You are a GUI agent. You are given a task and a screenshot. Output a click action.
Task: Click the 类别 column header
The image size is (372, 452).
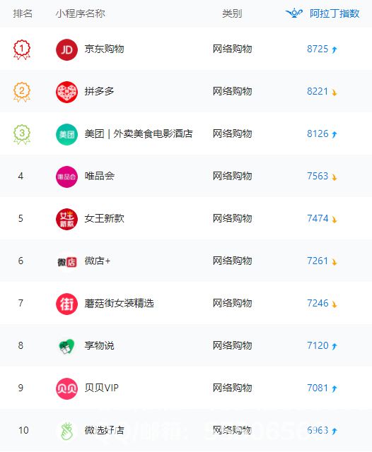[x=232, y=13]
